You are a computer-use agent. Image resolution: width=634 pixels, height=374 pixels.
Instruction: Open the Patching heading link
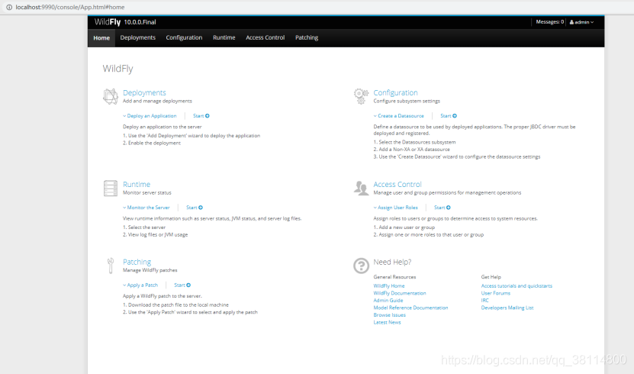[137, 262]
